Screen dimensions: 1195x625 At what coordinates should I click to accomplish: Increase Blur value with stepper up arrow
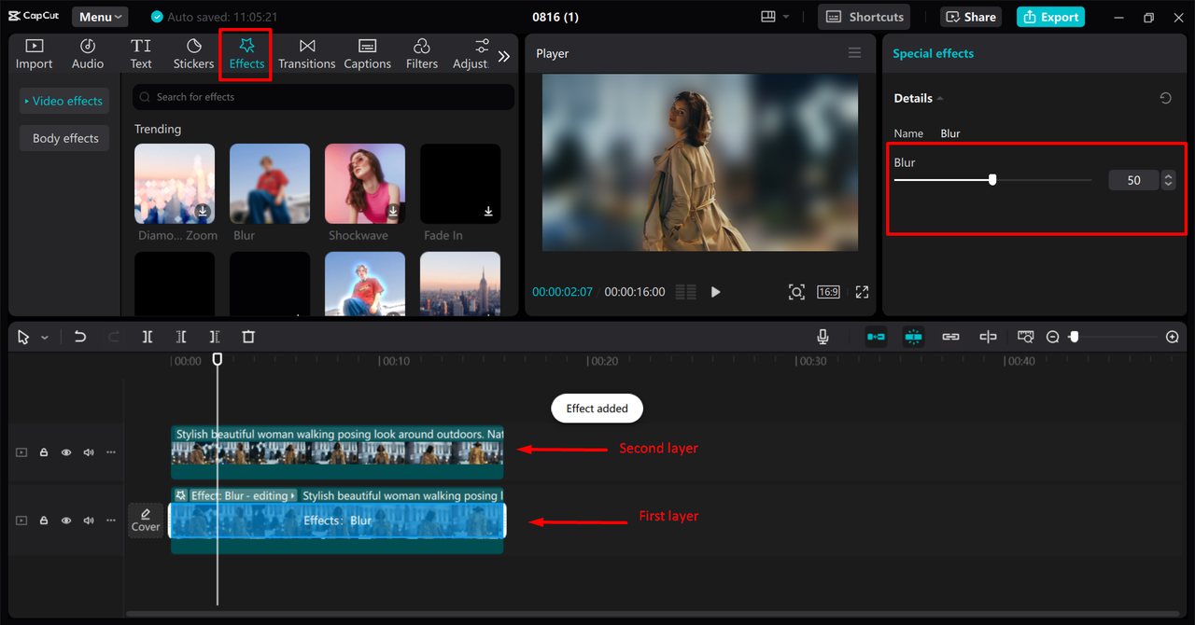[1169, 175]
